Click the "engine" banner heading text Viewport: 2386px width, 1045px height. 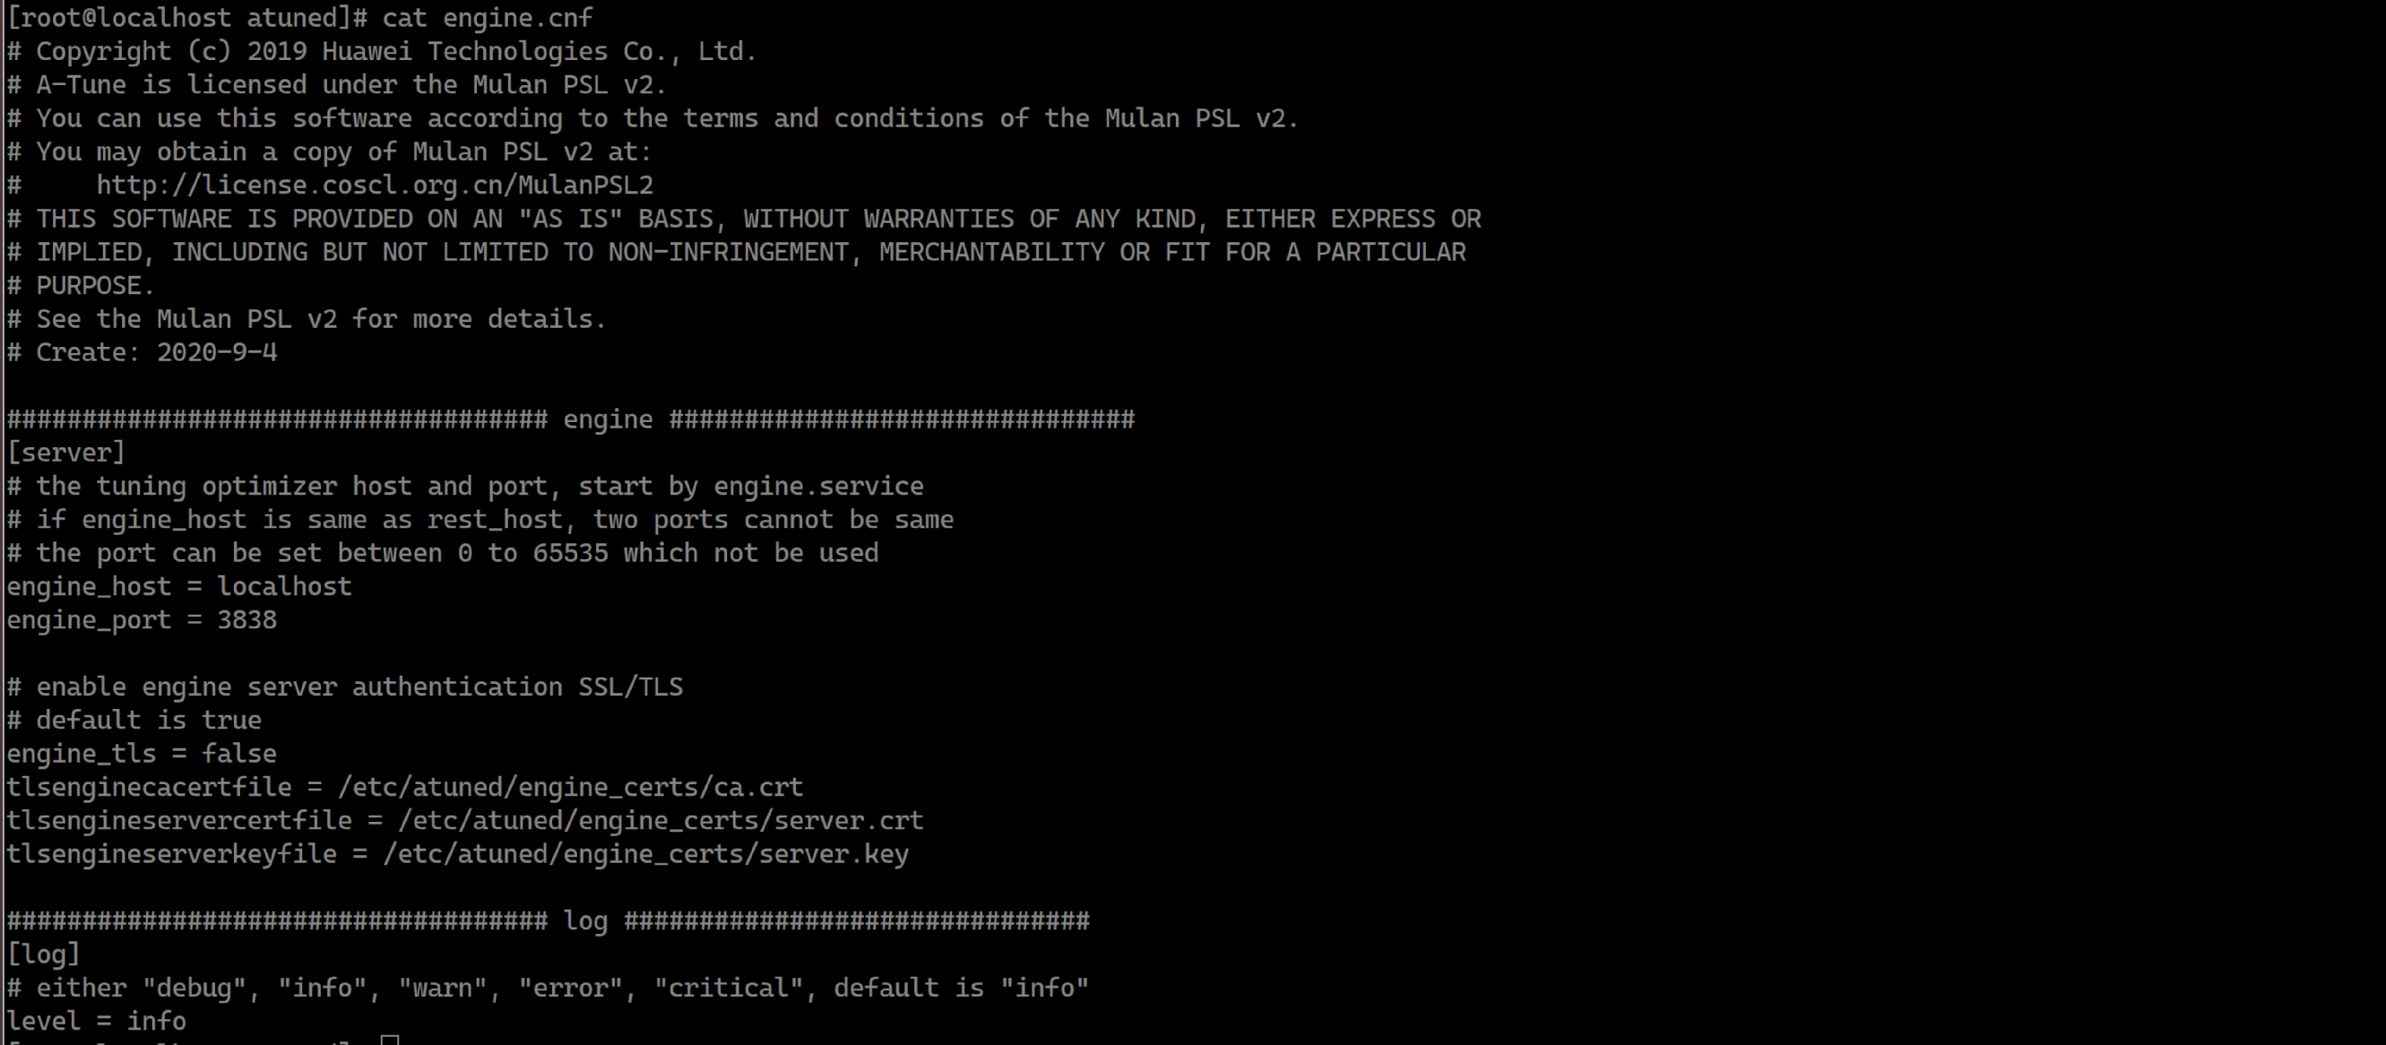click(608, 419)
